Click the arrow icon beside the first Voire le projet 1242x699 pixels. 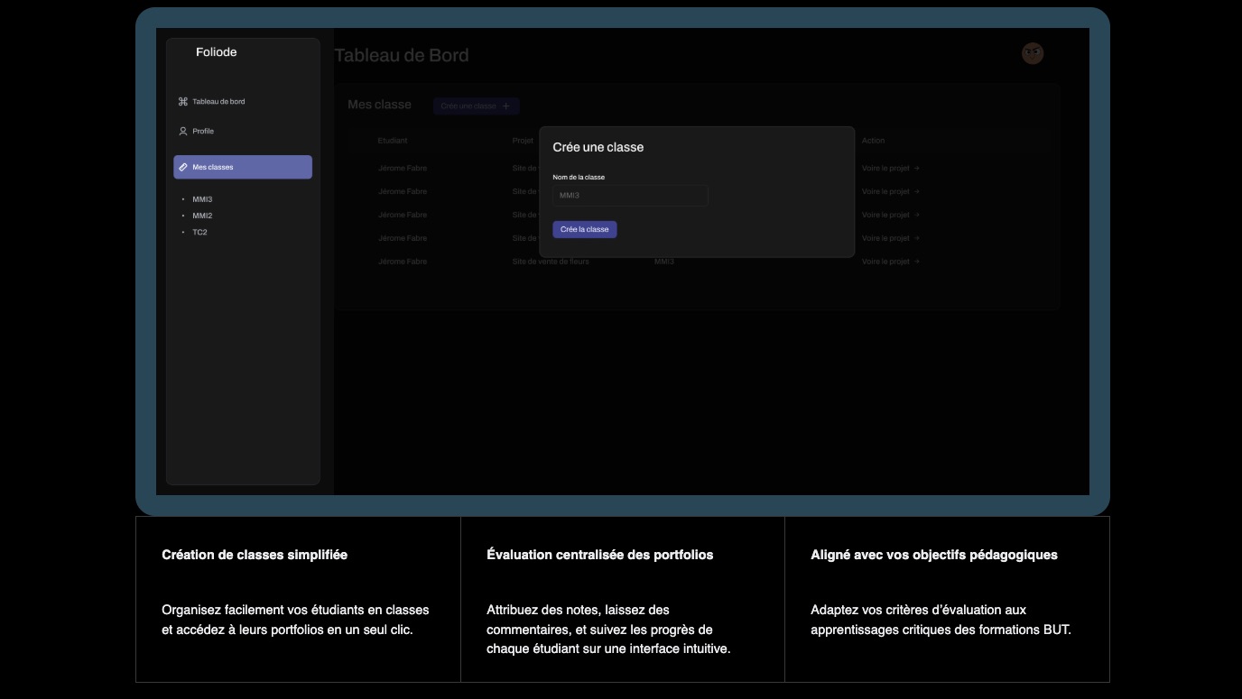pos(917,168)
